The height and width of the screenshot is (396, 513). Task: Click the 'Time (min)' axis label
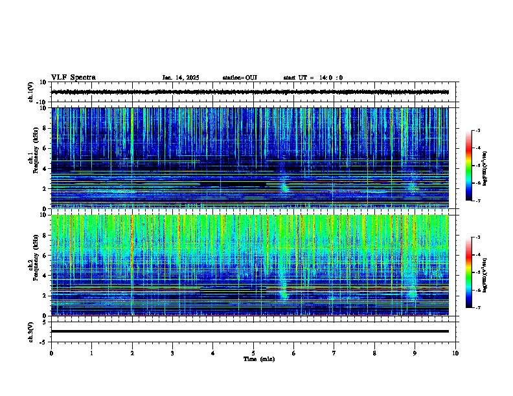tap(259, 359)
